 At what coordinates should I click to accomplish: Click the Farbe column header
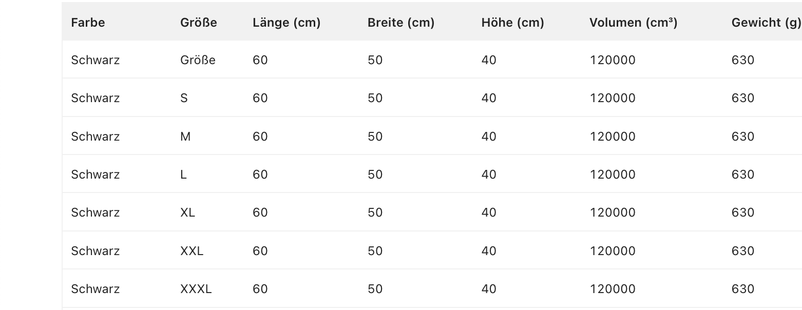(88, 23)
